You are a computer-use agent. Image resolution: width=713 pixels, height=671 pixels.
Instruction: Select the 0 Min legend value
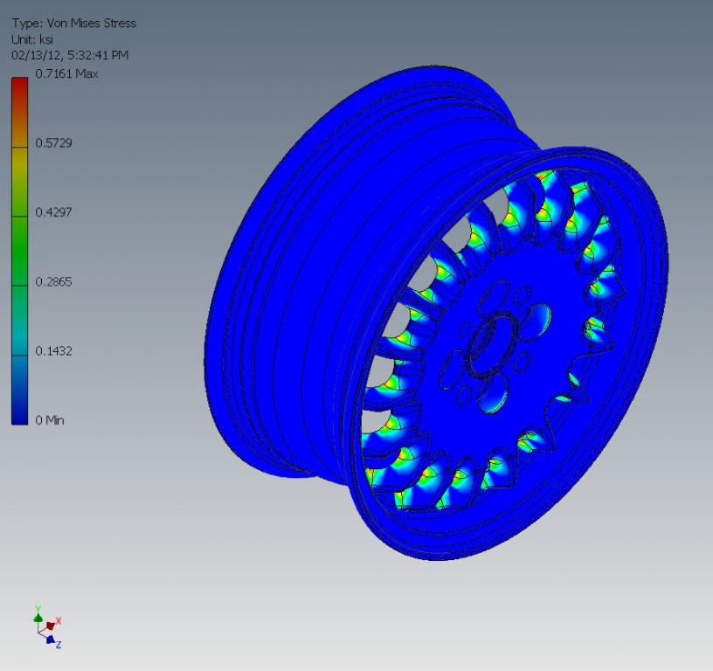[x=50, y=420]
